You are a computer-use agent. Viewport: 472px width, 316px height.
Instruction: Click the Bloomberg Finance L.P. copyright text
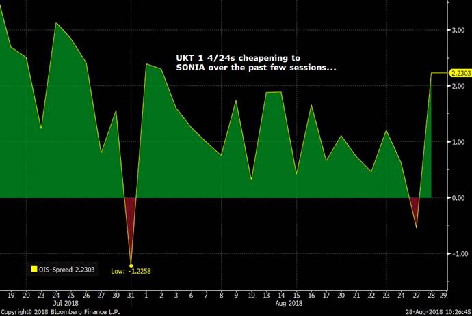point(60,312)
